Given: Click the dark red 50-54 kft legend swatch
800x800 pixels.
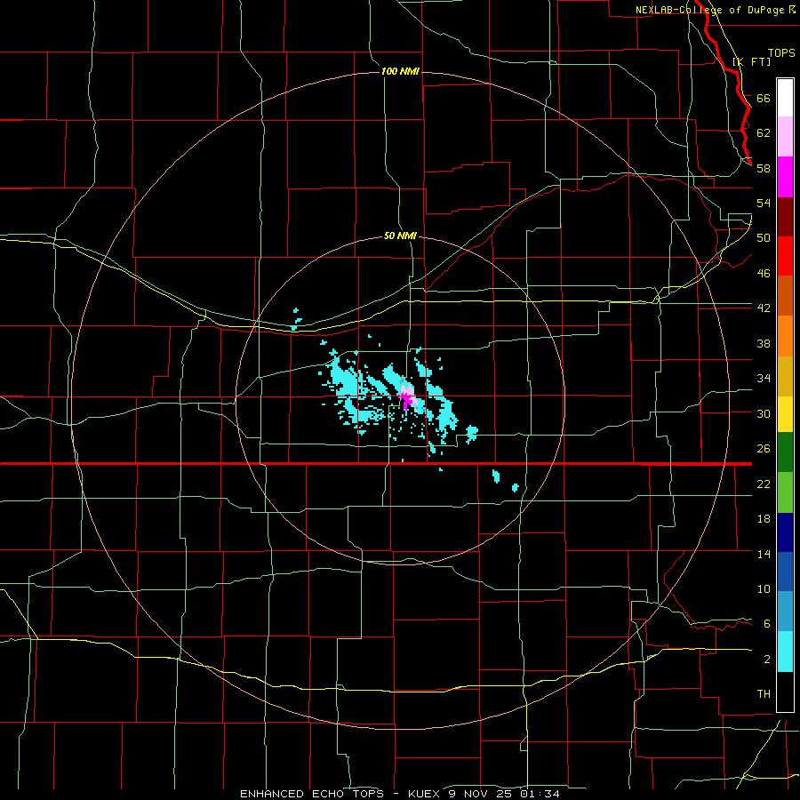Looking at the screenshot, I should pyautogui.click(x=785, y=216).
